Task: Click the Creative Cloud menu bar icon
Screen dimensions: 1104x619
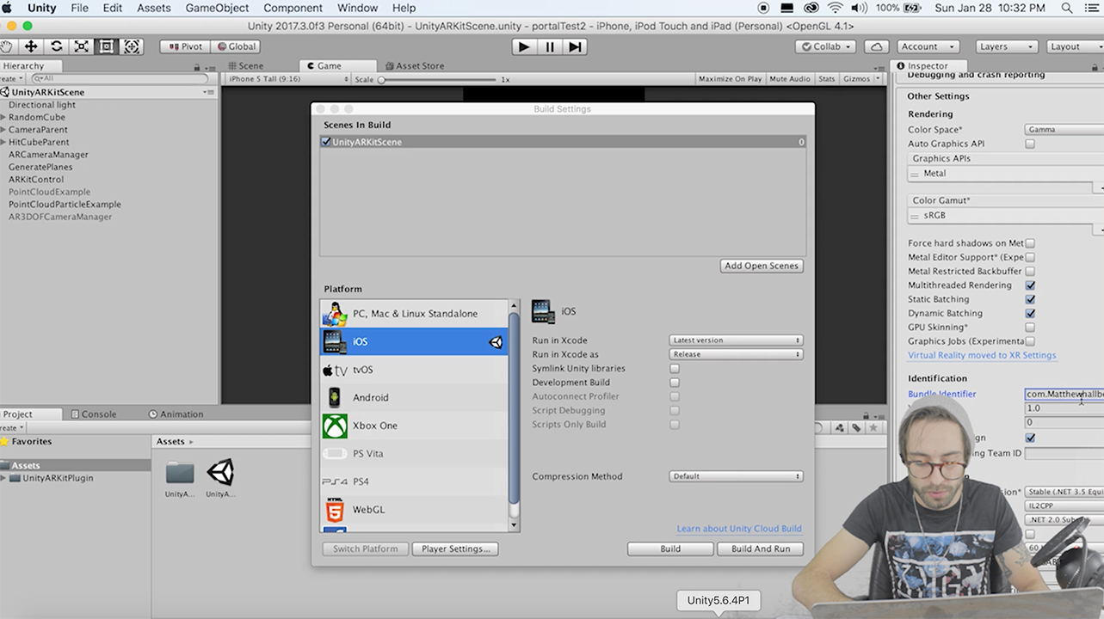Action: pos(811,8)
